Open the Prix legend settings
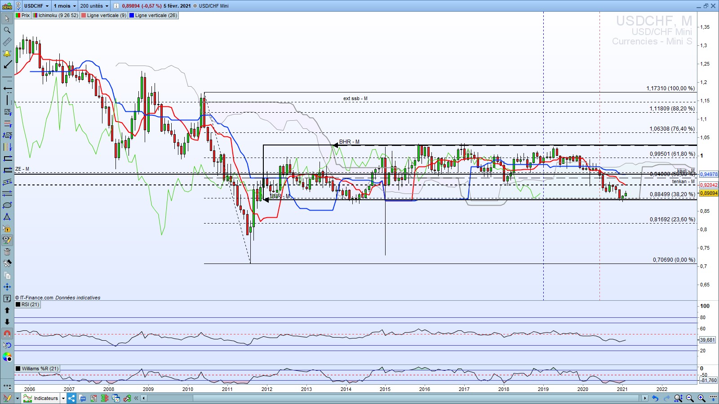The image size is (719, 404). point(23,15)
